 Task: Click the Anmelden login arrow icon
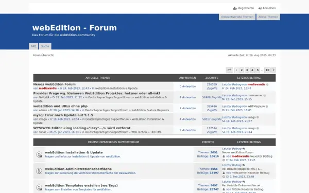coord(260,8)
